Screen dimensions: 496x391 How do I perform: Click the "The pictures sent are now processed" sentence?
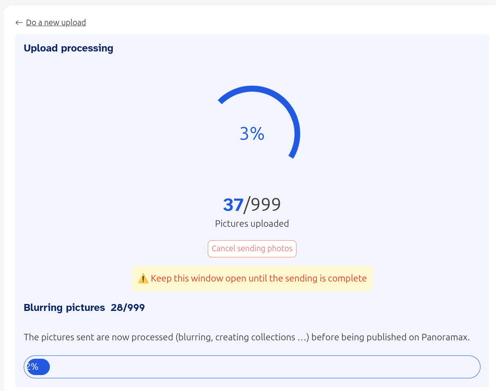[98, 337]
